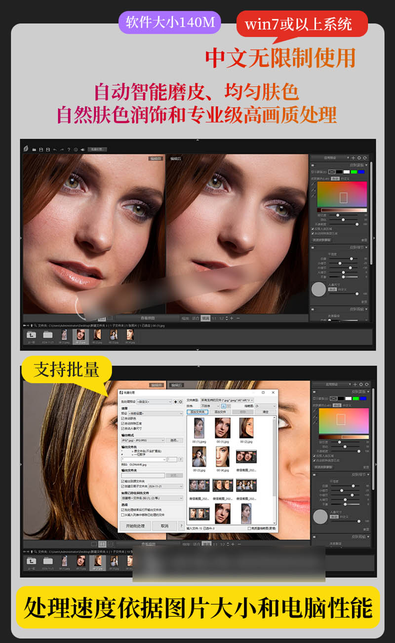Toggle 自动肤色 checkbox in the batch dialog
Viewport: 395px width, 643px height.
point(122,418)
